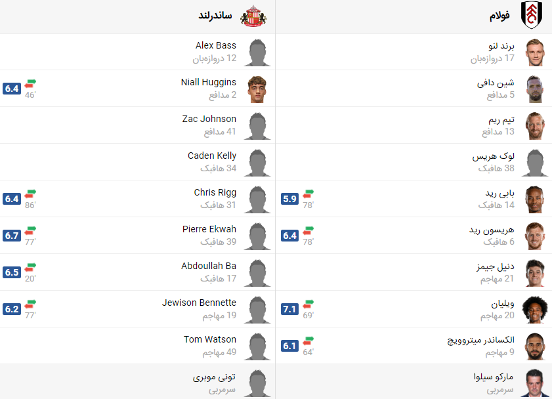Open Willian's 7.1 rating badge
The width and height of the screenshot is (552, 399).
click(289, 309)
